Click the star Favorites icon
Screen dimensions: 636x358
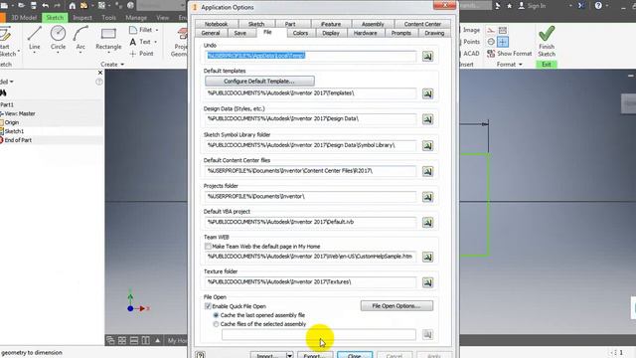[x=510, y=6]
